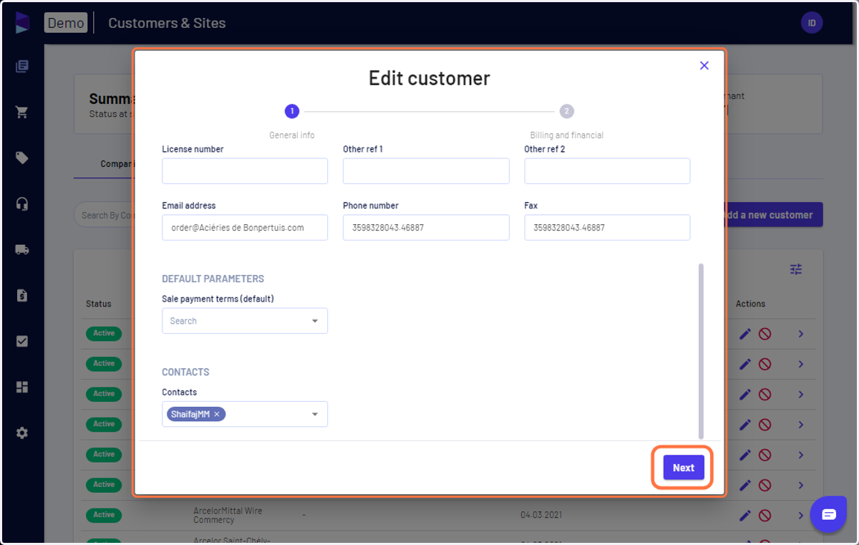
Task: Open the settings gear in sidebar
Action: tap(22, 433)
